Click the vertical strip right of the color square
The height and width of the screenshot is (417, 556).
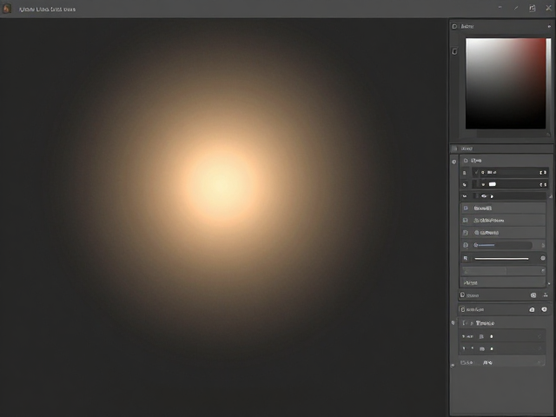pos(548,83)
